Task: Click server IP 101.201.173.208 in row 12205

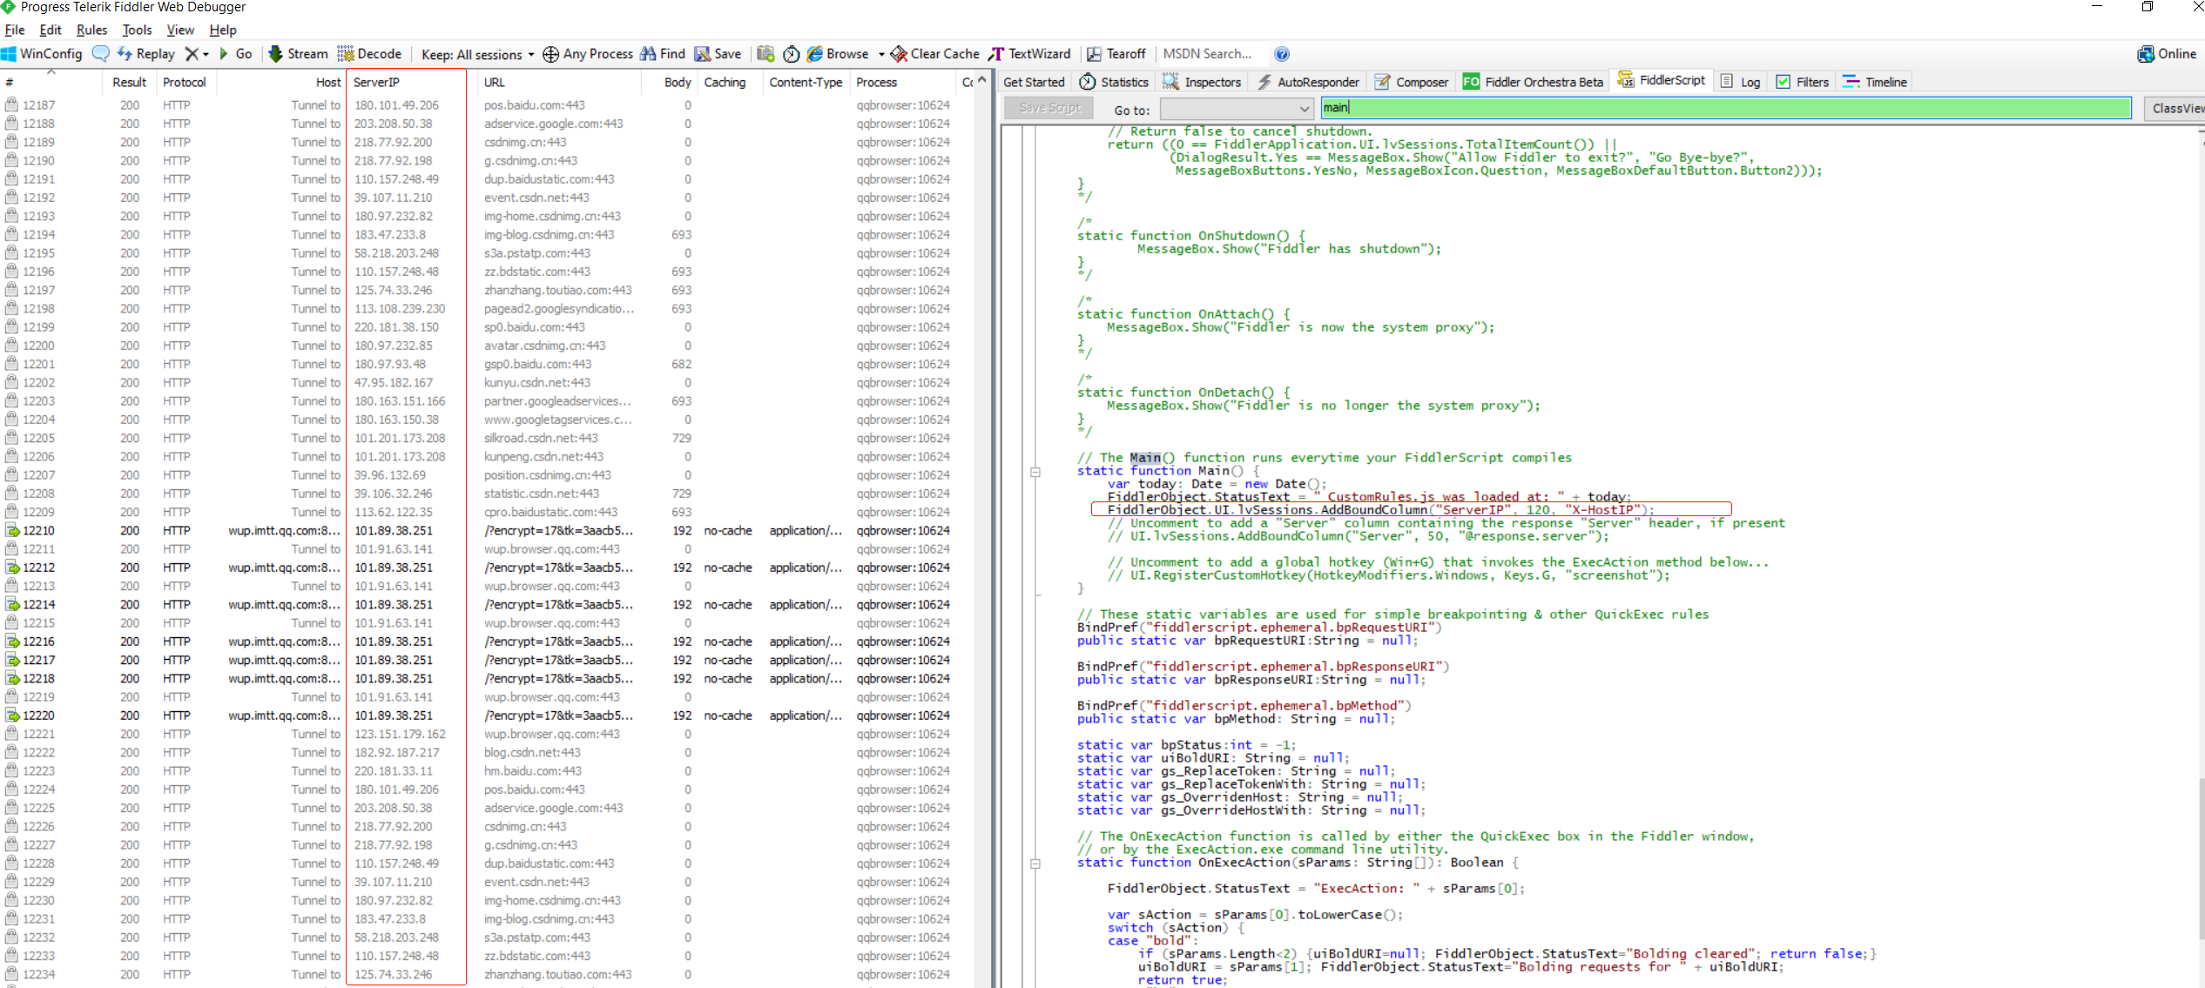Action: click(399, 438)
